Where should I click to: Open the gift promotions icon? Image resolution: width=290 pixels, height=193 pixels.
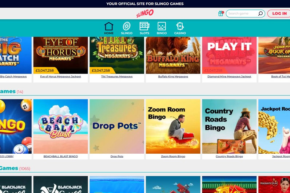point(221,13)
